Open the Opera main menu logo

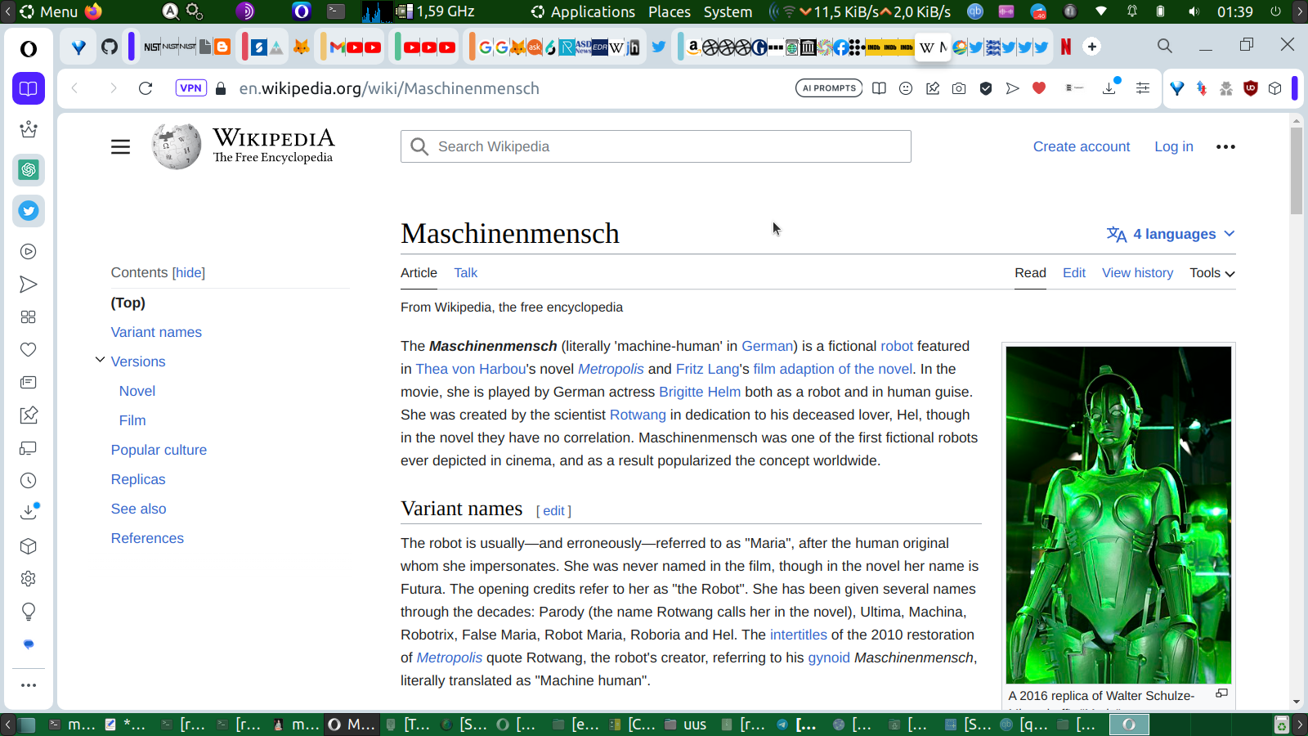(29, 49)
